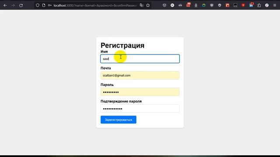Open the tracking protection shield icon
The image size is (280, 157).
point(38,5)
